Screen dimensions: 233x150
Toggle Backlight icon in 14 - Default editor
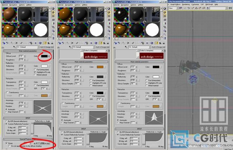click(x=165, y=12)
